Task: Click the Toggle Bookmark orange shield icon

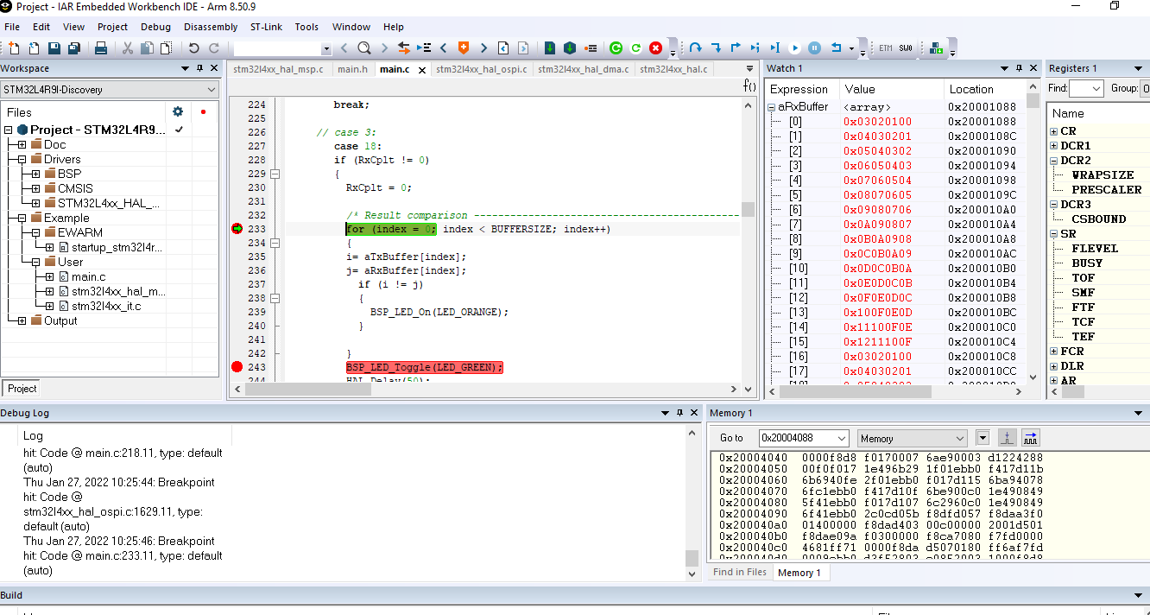Action: tap(464, 48)
